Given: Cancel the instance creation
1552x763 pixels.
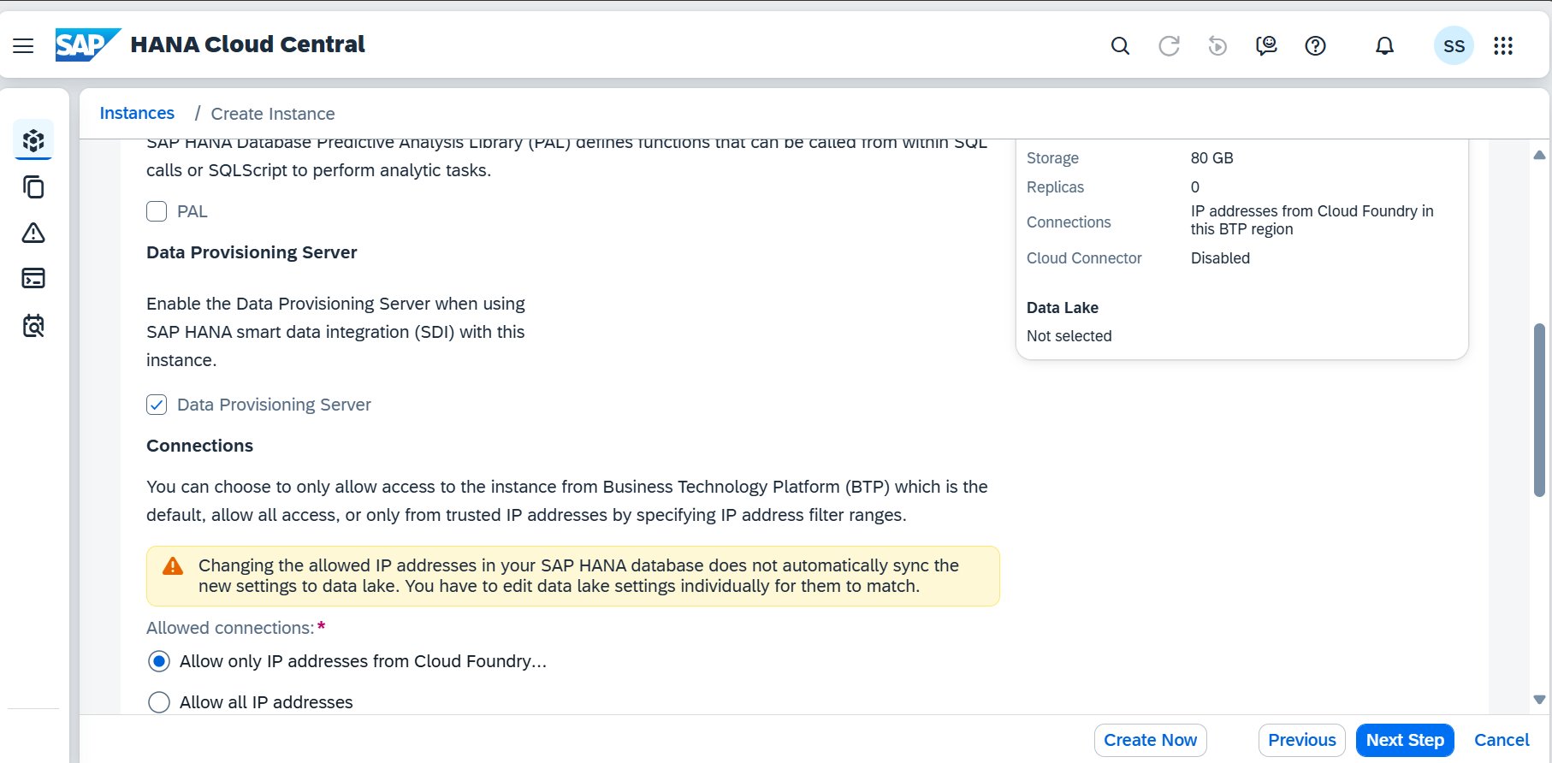Looking at the screenshot, I should point(1502,740).
